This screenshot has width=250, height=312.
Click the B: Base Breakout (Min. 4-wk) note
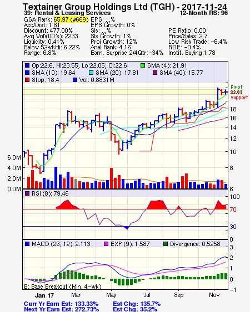[x=63, y=287]
